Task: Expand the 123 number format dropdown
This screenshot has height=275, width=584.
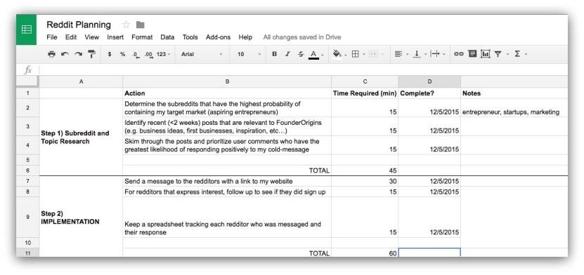Action: (x=163, y=54)
